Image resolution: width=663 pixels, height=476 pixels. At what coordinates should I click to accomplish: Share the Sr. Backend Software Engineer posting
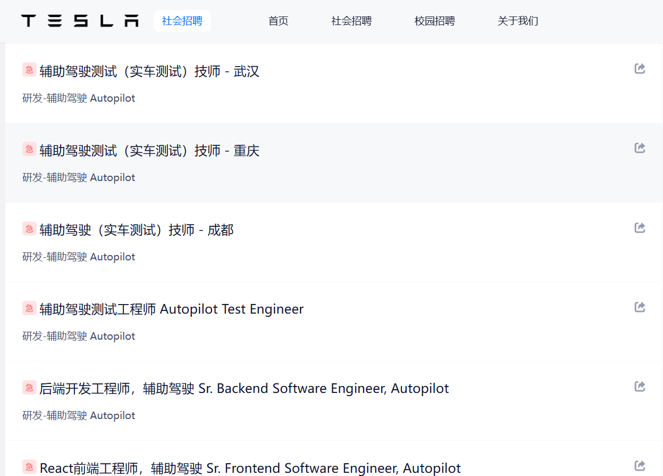[640, 386]
